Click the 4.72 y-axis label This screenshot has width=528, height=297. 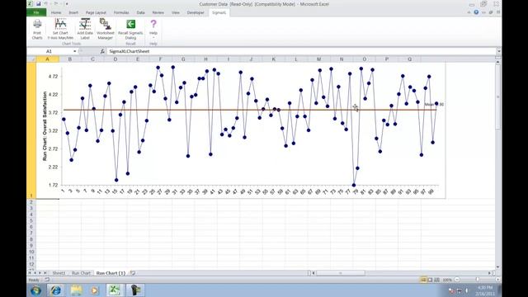[53, 77]
